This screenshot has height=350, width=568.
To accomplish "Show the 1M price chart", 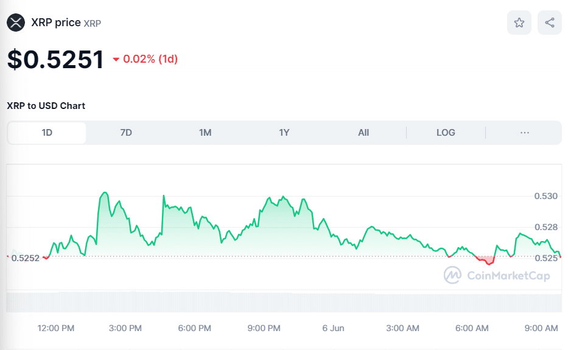I will coord(205,133).
